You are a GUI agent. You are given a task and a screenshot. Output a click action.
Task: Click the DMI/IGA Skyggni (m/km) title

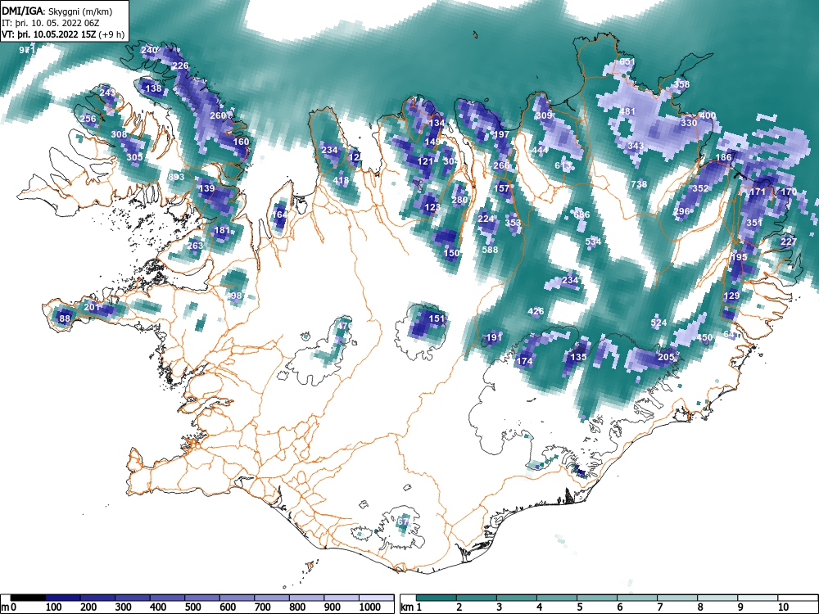(57, 11)
